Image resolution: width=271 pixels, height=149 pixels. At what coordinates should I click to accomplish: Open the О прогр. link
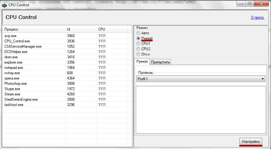[258, 17]
